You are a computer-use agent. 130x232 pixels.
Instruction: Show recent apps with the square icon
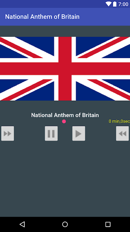(x=108, y=224)
